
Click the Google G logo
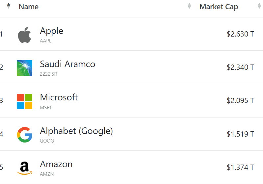click(24, 135)
